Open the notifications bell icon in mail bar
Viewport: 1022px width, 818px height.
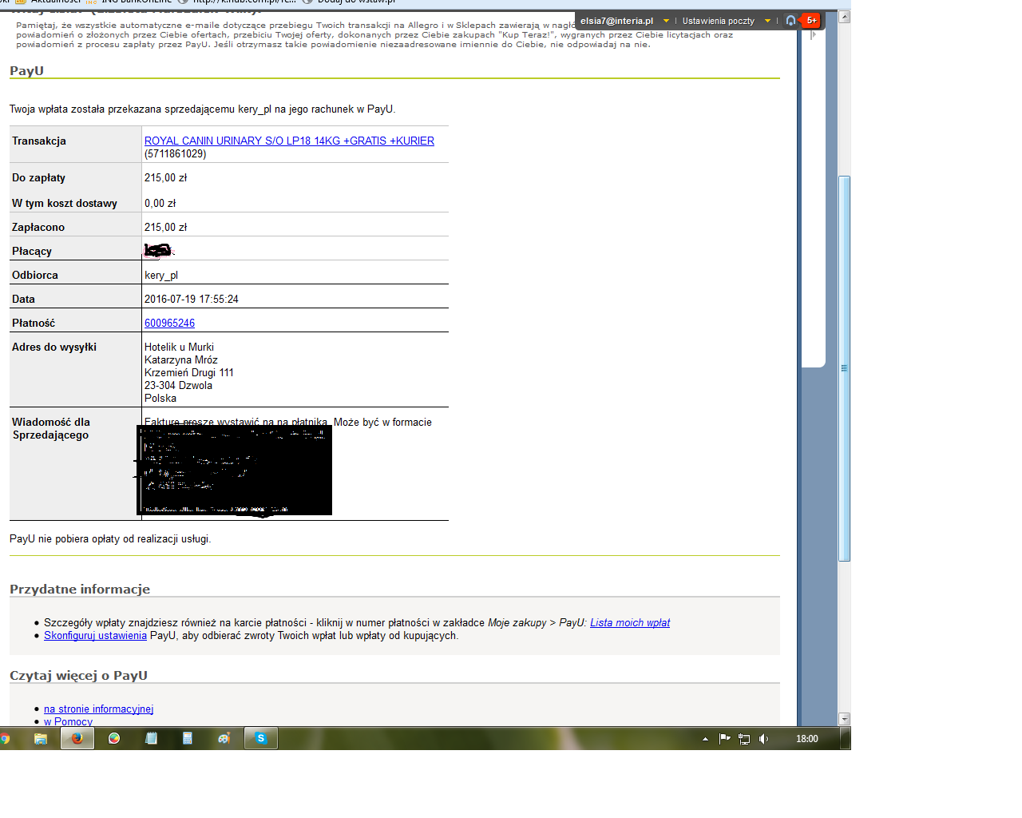790,21
